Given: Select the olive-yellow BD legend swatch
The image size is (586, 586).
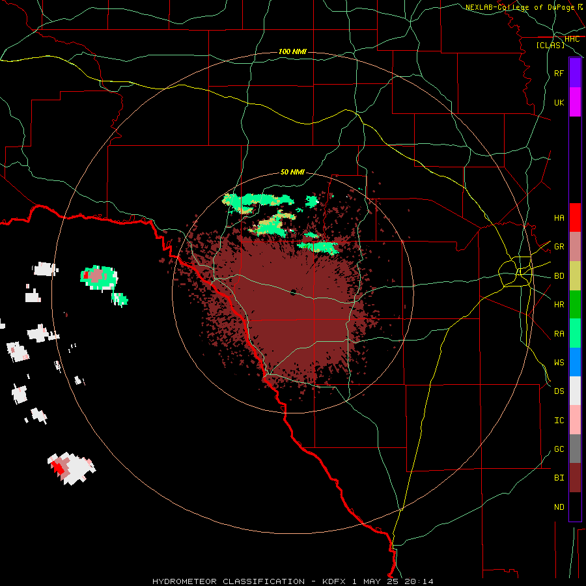Looking at the screenshot, I should click(575, 276).
